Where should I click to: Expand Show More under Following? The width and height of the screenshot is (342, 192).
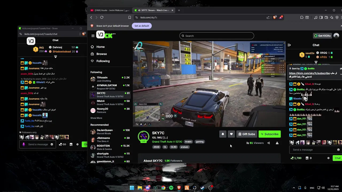pos(96,118)
